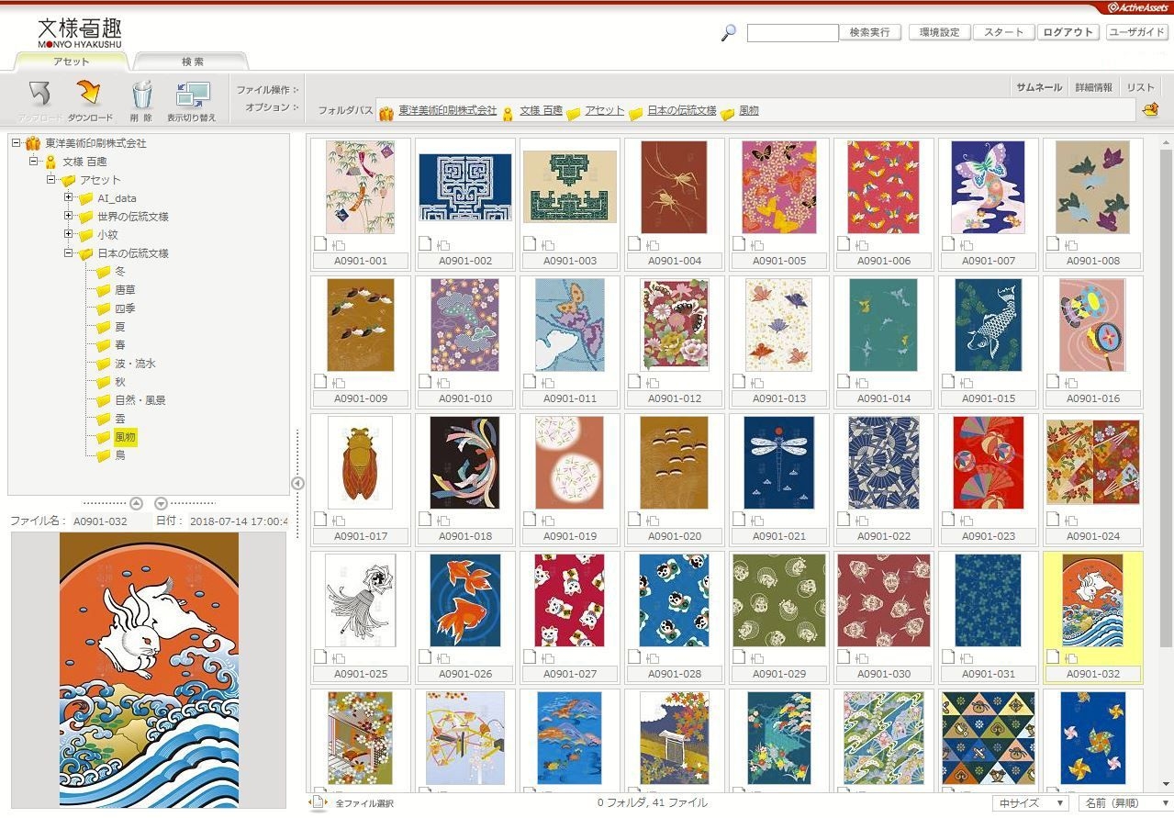Click the file page icon under A0901-001

pos(320,244)
